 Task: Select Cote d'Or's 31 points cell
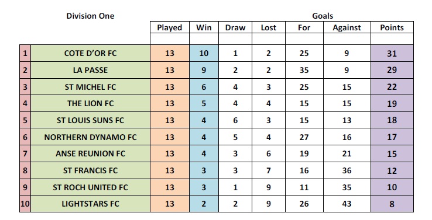tap(392, 53)
